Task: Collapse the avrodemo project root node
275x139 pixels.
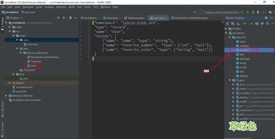Action: tap(6, 23)
